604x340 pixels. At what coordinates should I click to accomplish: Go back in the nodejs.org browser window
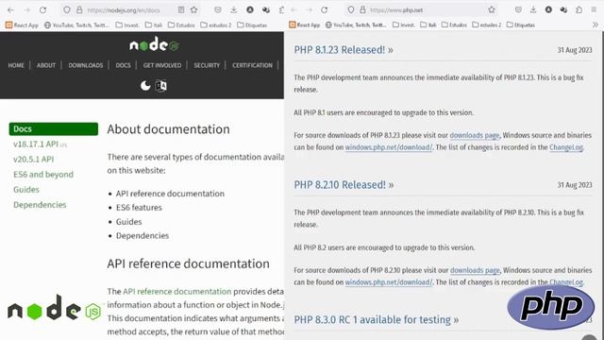(10, 10)
